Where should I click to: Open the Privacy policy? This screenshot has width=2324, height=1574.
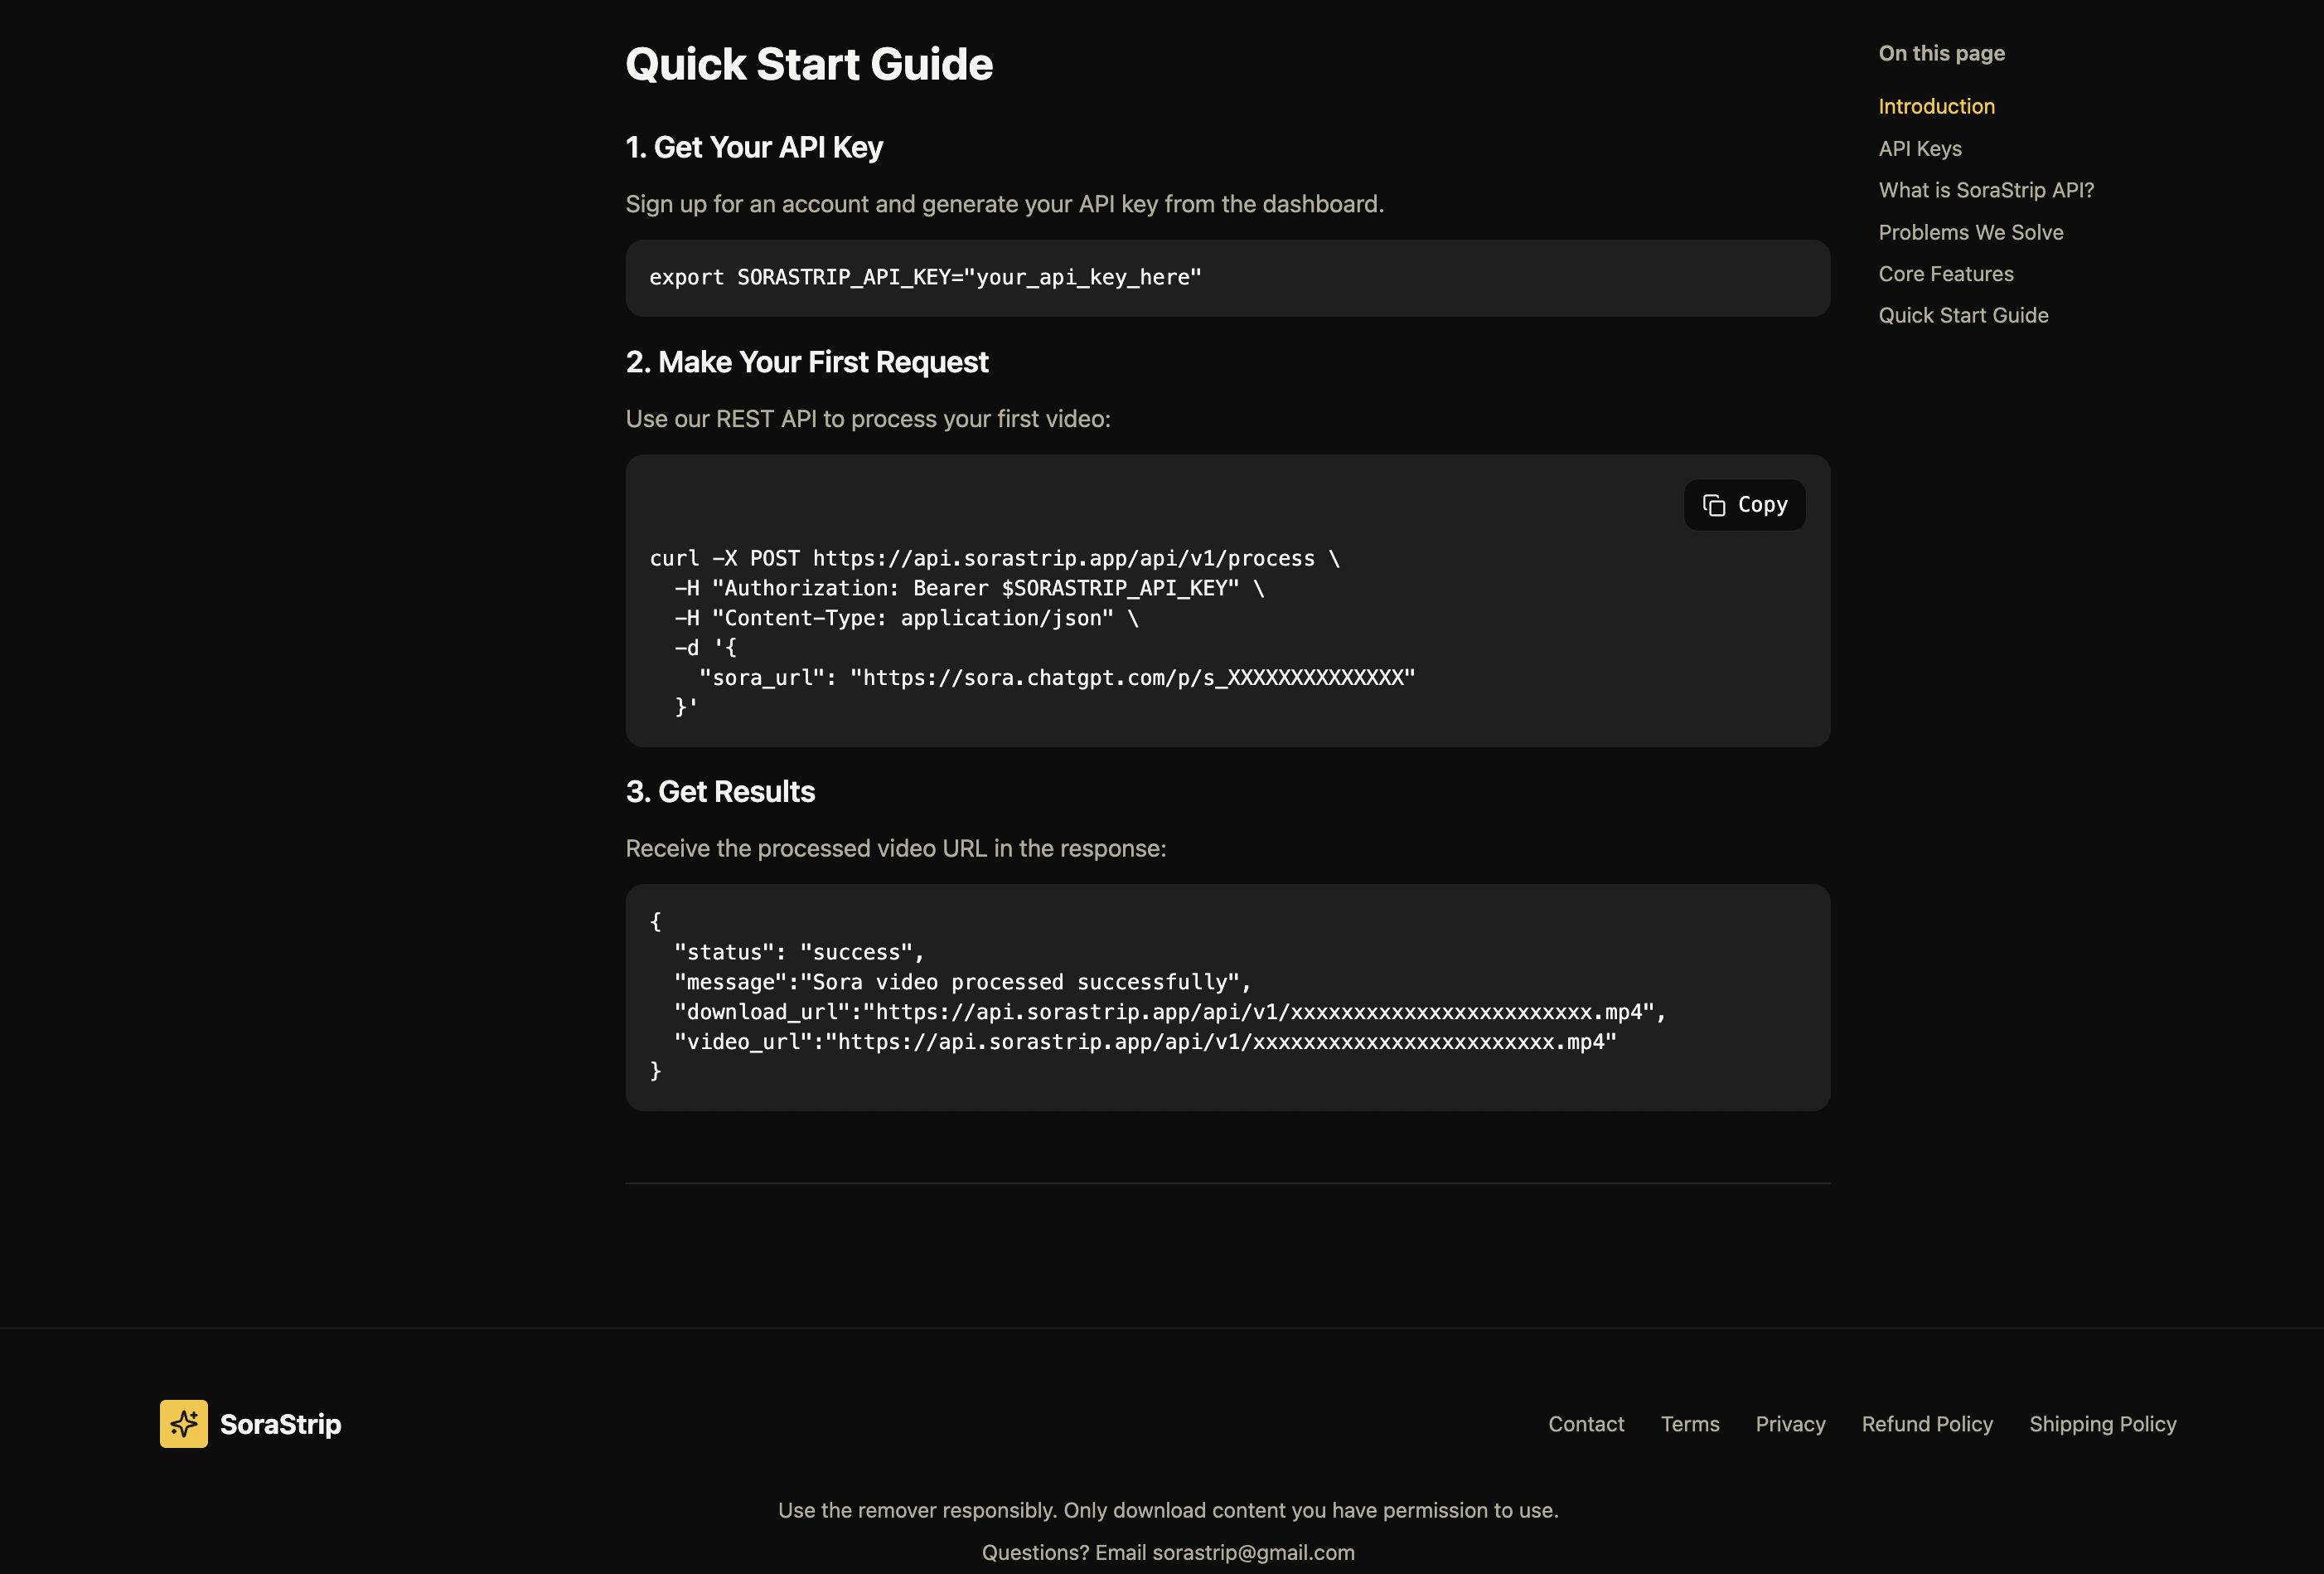coord(1790,1424)
